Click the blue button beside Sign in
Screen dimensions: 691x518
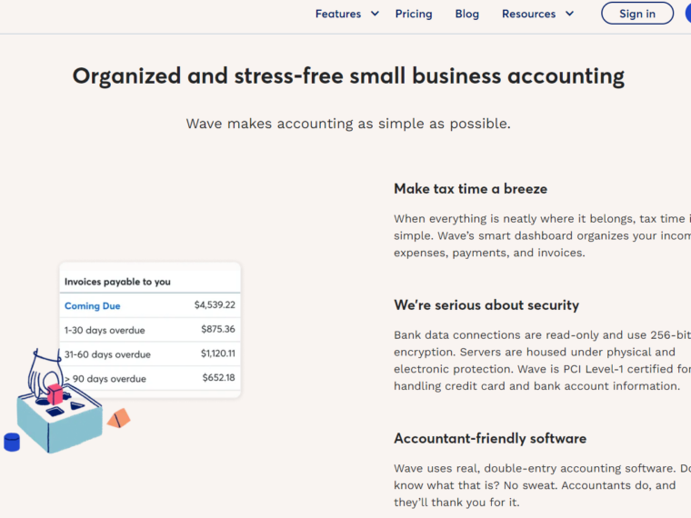click(x=688, y=14)
